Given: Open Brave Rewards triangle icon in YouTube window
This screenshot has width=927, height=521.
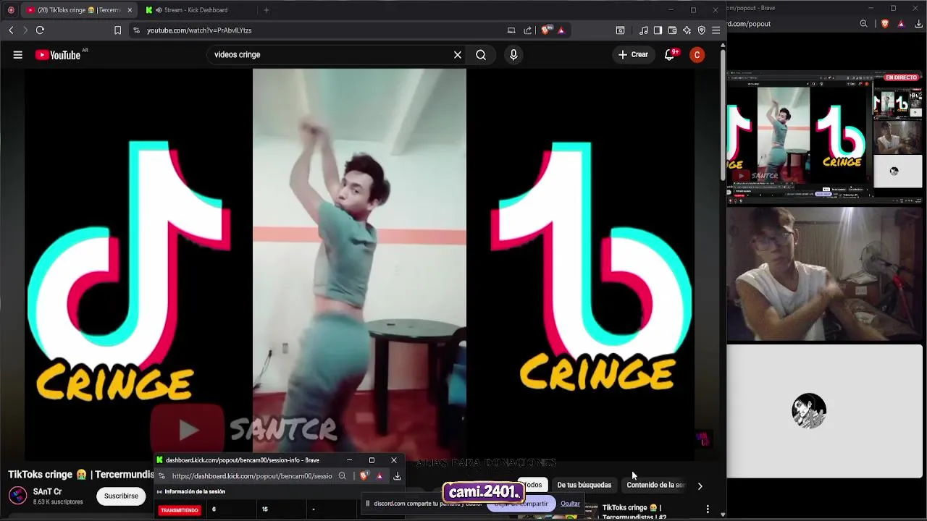Looking at the screenshot, I should pyautogui.click(x=561, y=30).
